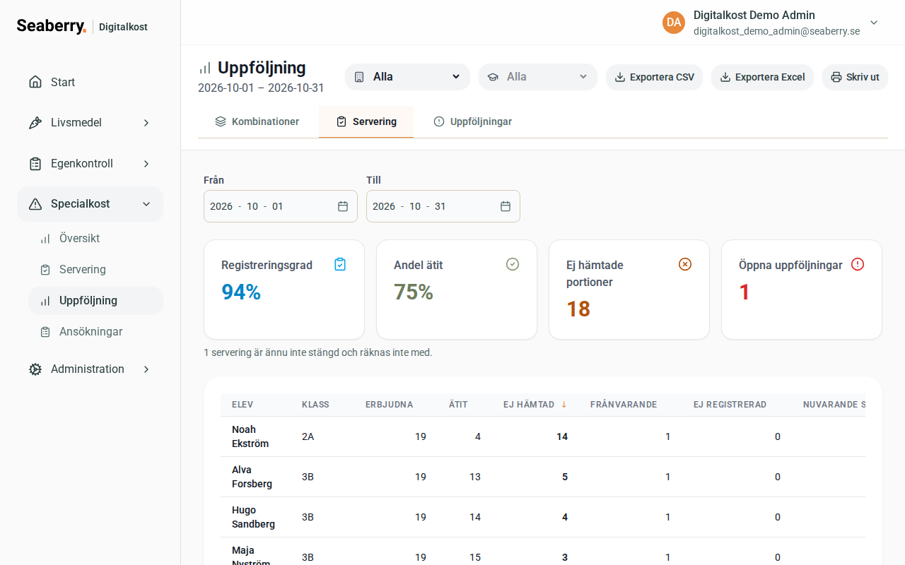905x565 pixels.
Task: Expand the Egenkontroll submenu chevron
Action: pos(146,164)
